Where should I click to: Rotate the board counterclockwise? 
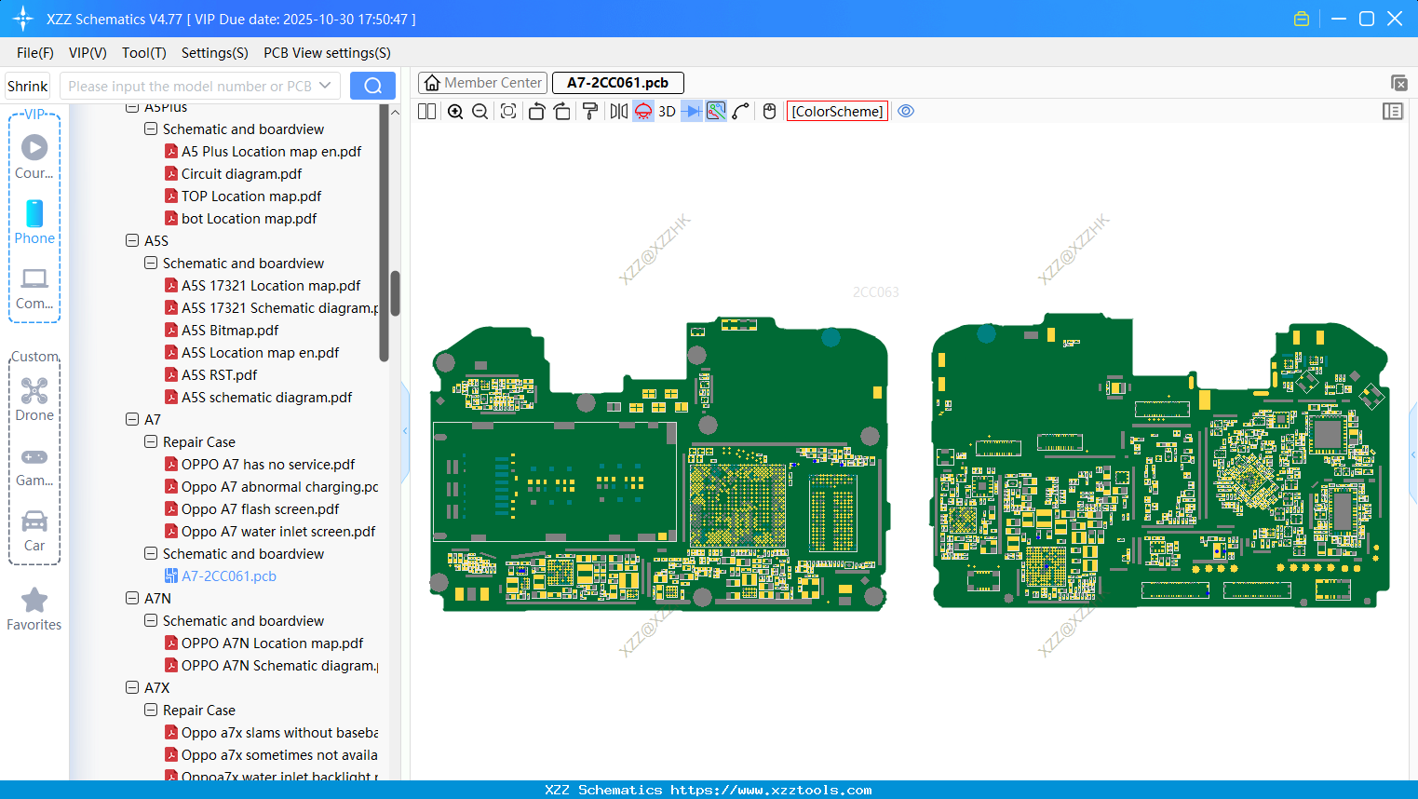[x=536, y=112]
